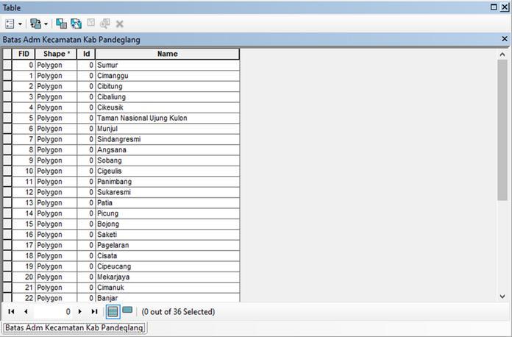512x337 pixels.
Task: Click the Id cell in Saketi row
Action: click(x=86, y=235)
